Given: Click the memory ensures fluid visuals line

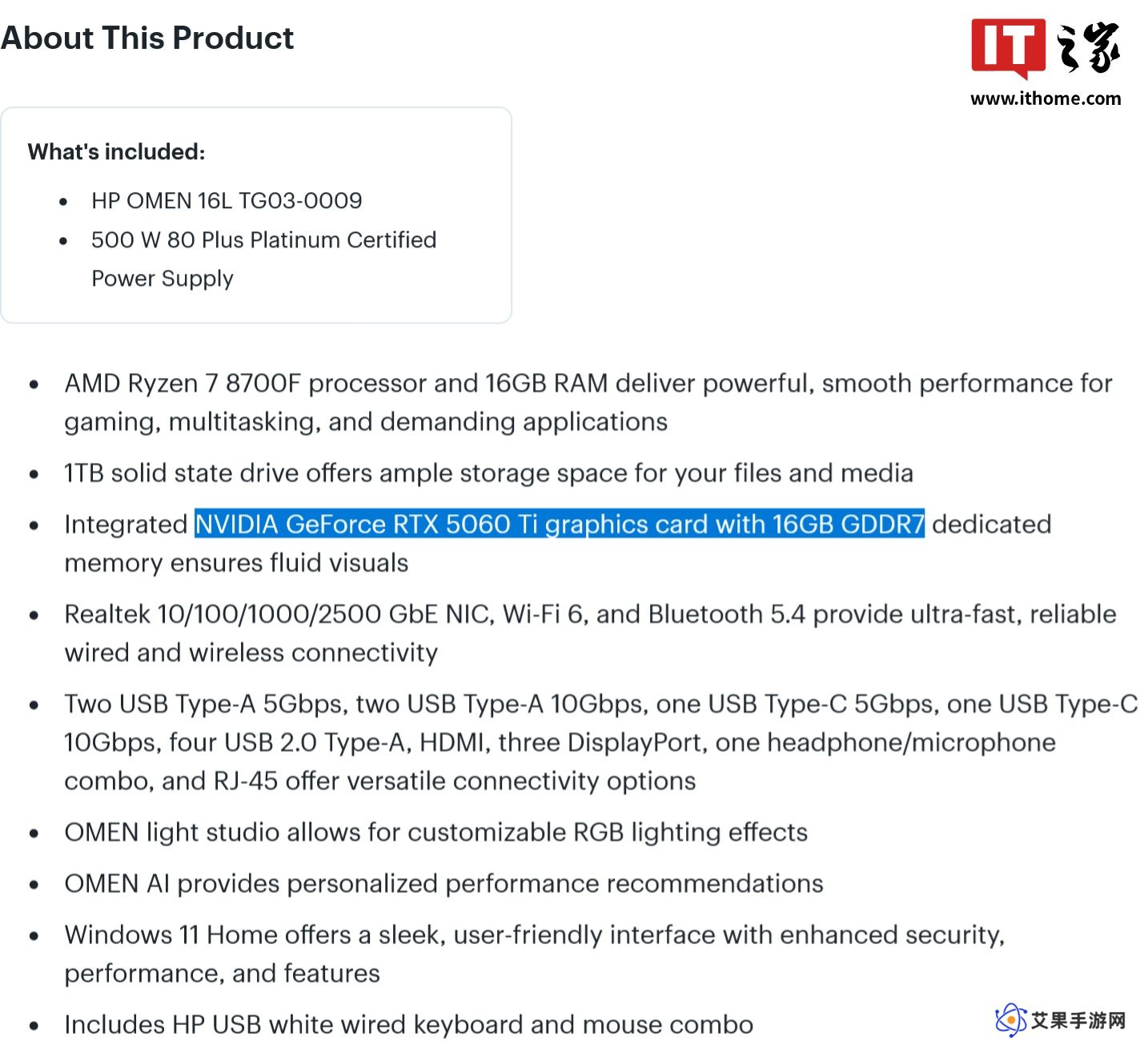Looking at the screenshot, I should [236, 563].
